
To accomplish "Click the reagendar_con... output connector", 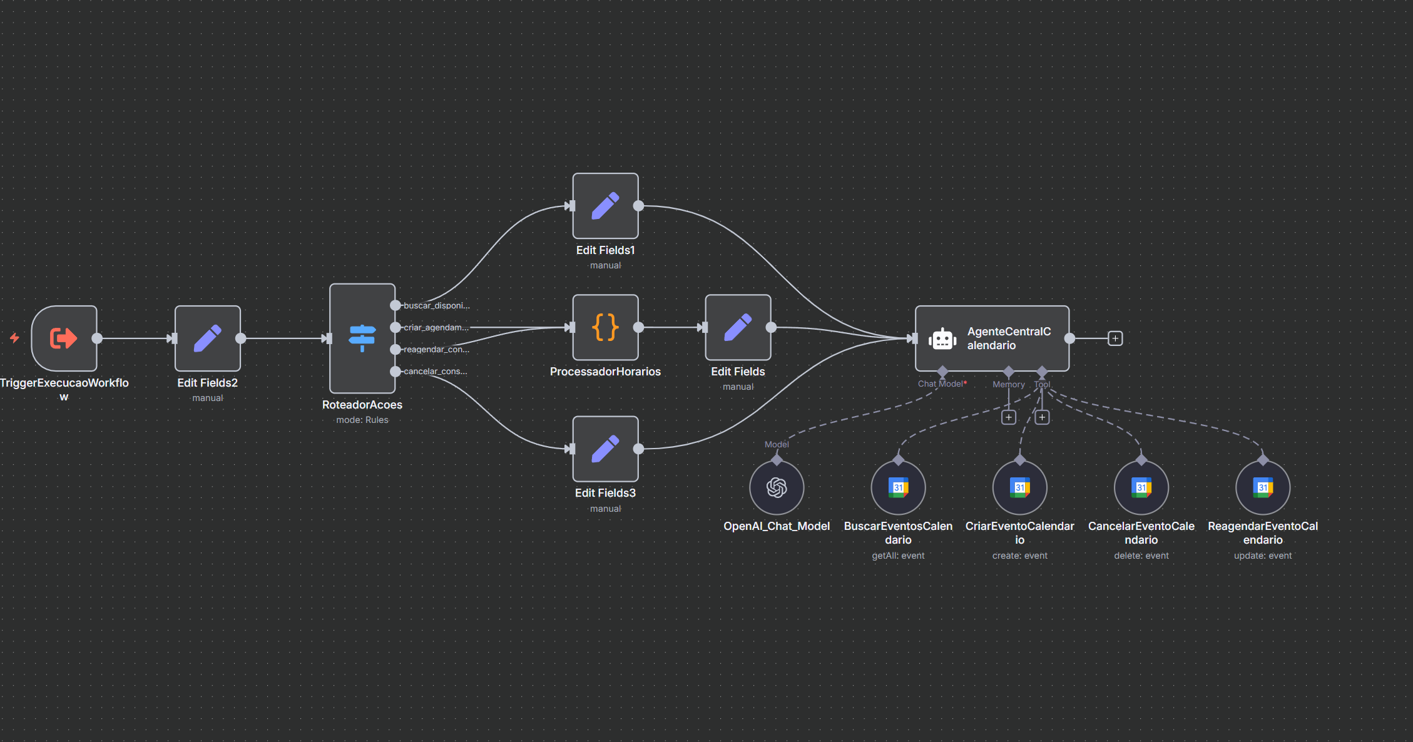I will click(395, 350).
